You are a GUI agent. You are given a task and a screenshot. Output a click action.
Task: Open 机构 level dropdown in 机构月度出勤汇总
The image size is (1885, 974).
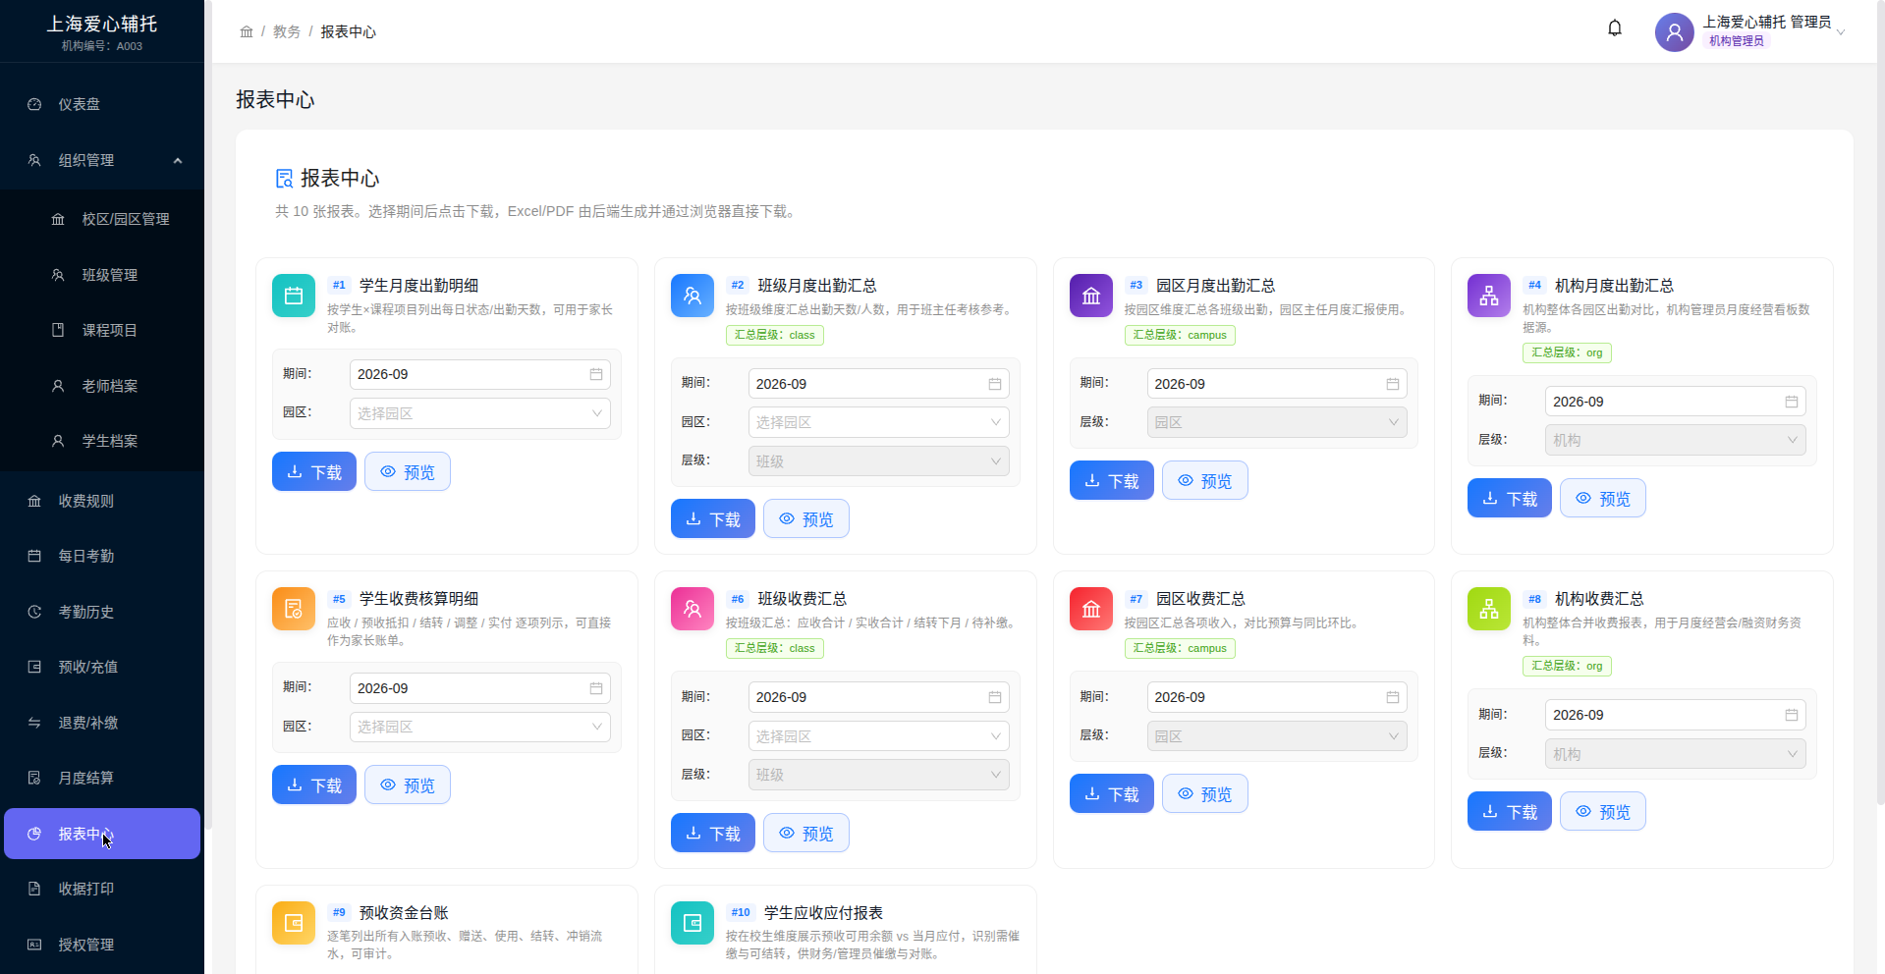(1676, 440)
